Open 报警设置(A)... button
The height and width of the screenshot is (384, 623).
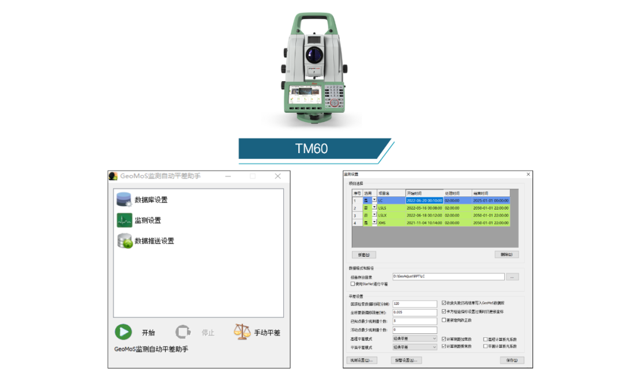406,360
